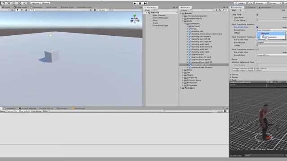Select the Rect tool in top toolbar
Screen dimensions: 287x161
click(x=14, y=3)
